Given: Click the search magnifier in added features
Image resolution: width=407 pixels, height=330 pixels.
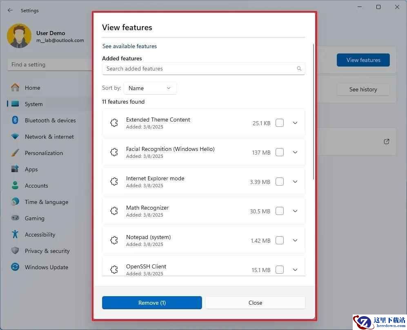Looking at the screenshot, I should (299, 69).
